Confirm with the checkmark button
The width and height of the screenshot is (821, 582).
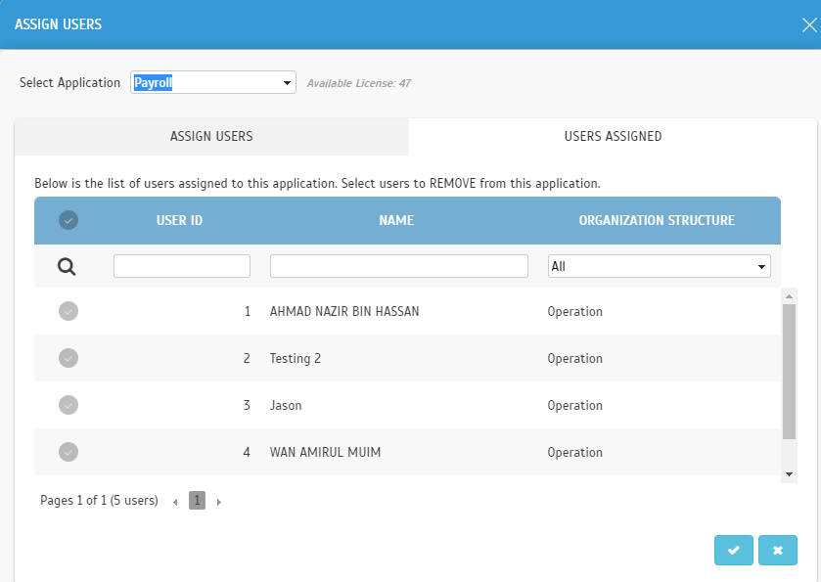click(x=734, y=550)
